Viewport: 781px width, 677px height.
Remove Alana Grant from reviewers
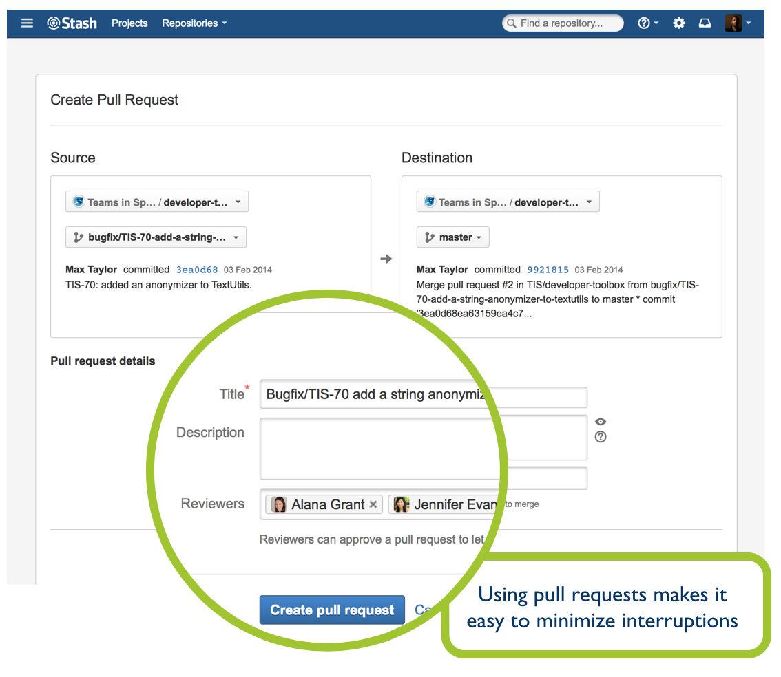373,504
